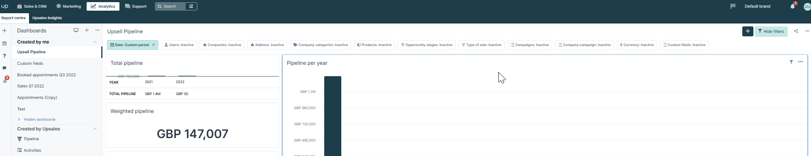
Task: Collapse the Created by me section
Action: click(95, 42)
